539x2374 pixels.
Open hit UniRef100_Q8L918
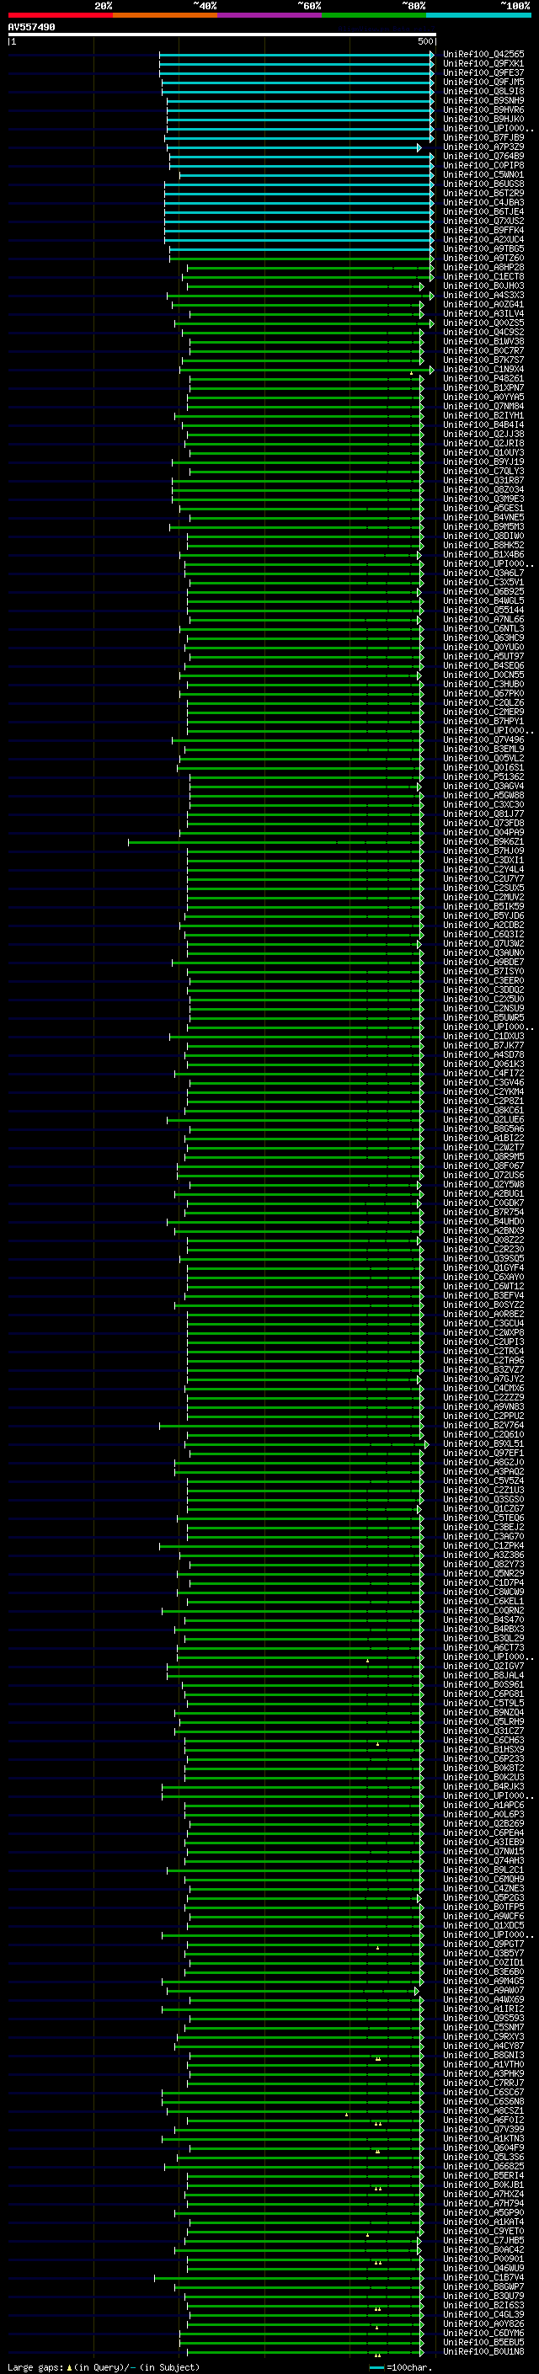(483, 91)
